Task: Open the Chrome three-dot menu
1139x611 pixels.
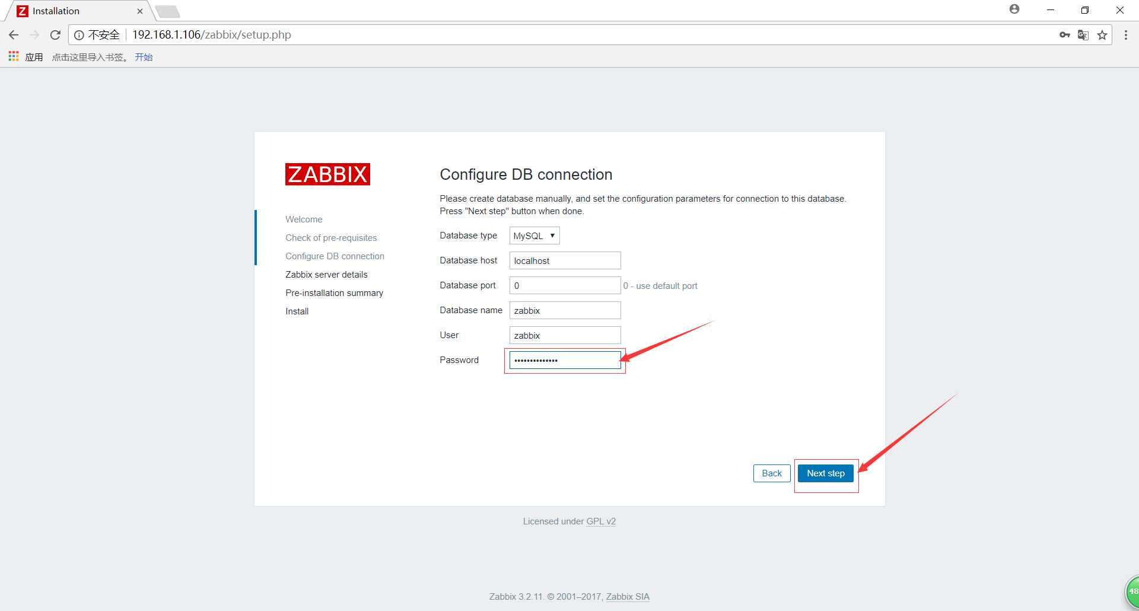Action: click(1126, 35)
